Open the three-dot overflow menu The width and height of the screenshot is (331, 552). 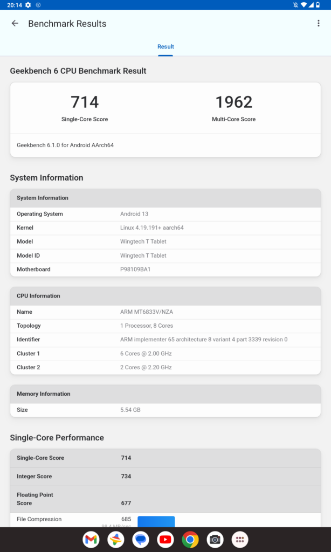pos(318,24)
